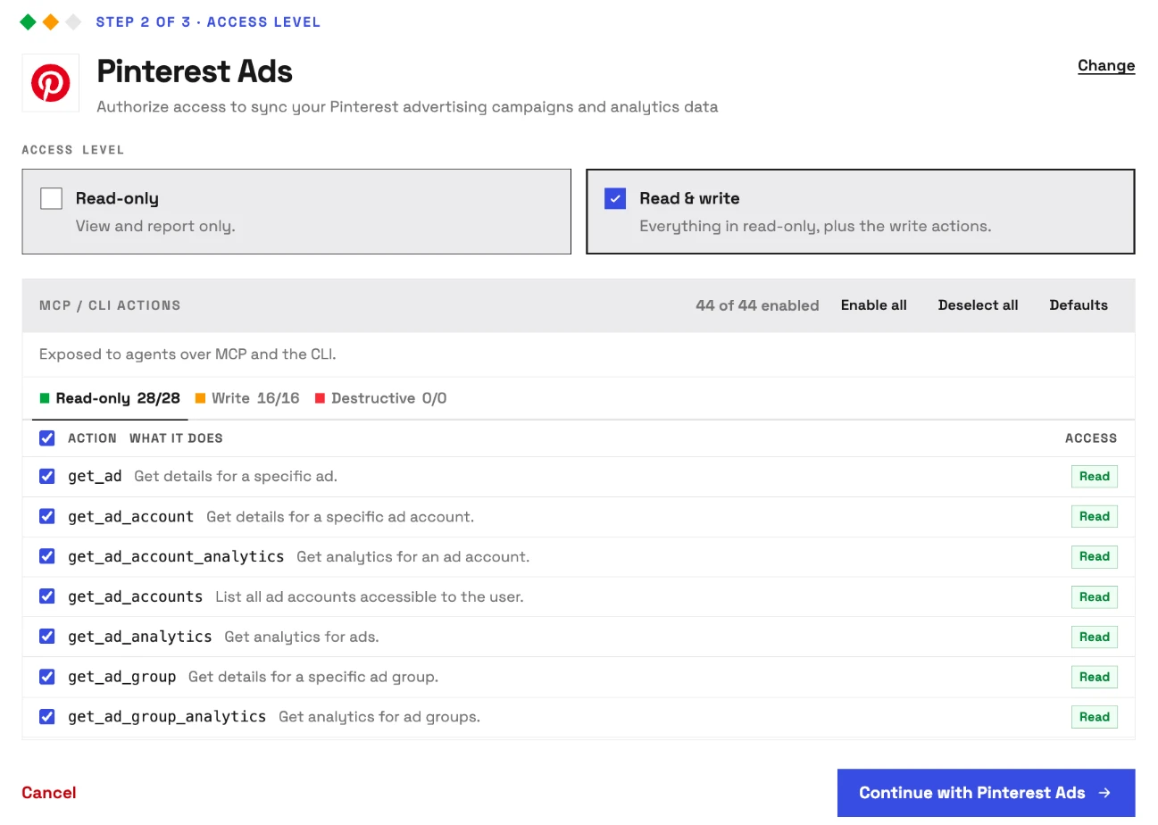Uncheck the get_ad_account_analytics checkbox
The height and width of the screenshot is (825, 1158).
pyautogui.click(x=47, y=556)
